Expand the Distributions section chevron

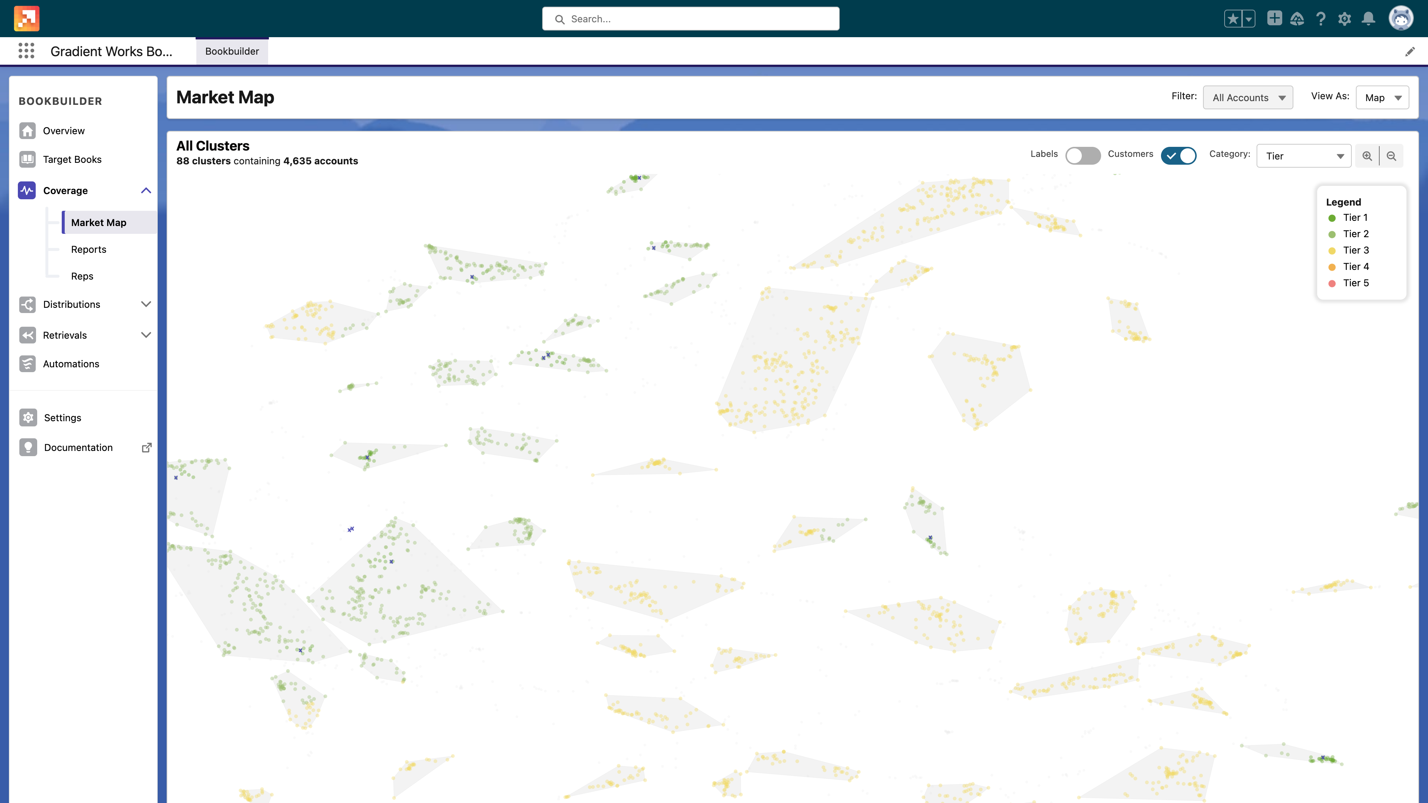coord(146,304)
